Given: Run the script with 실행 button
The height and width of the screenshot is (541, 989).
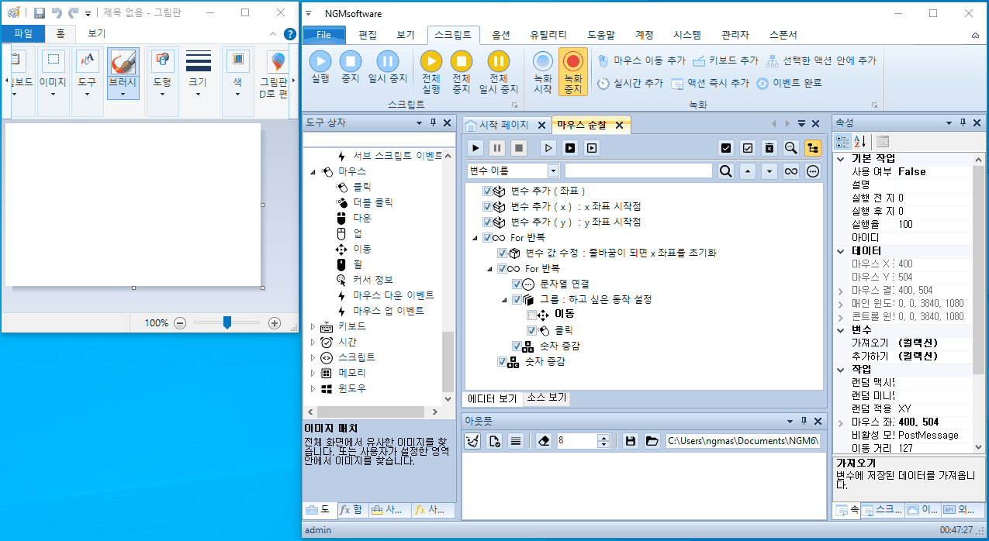Looking at the screenshot, I should (320, 67).
